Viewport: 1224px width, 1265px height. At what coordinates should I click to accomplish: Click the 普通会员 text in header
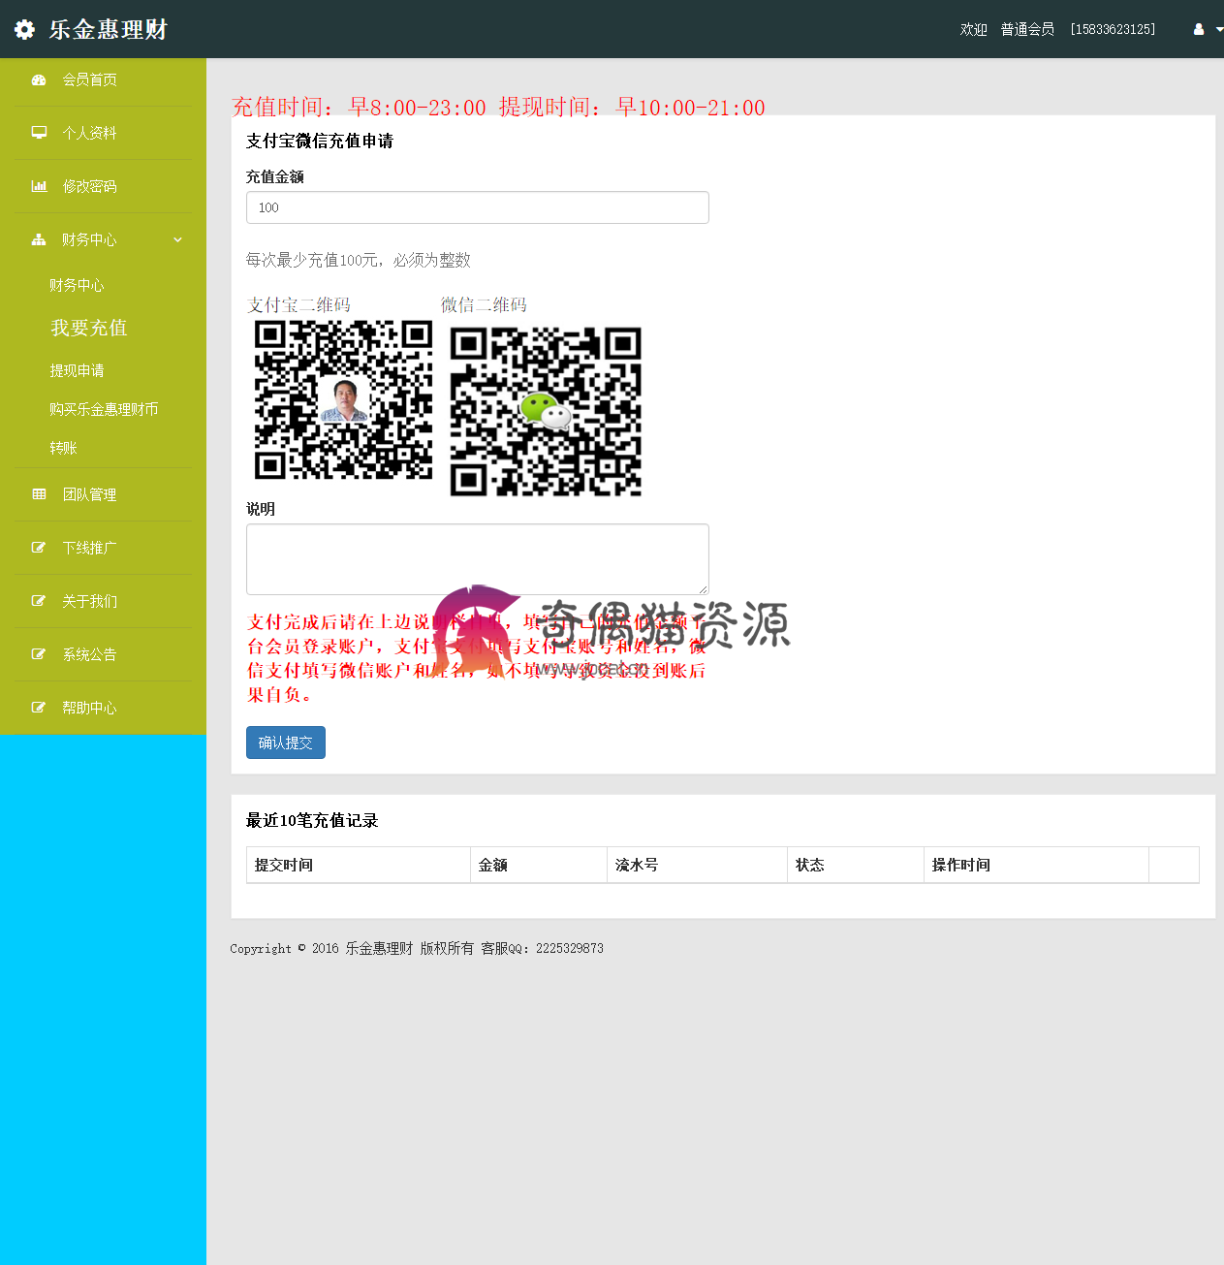click(1027, 29)
